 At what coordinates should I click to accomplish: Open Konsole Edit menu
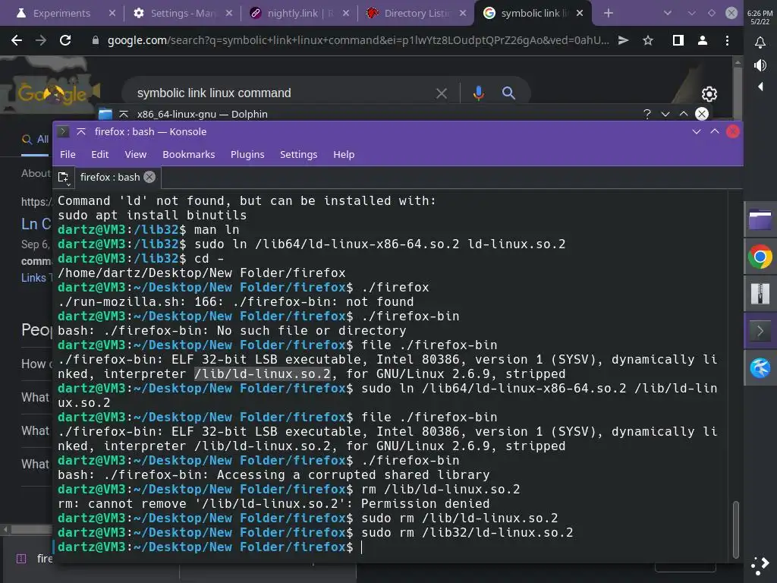pyautogui.click(x=99, y=155)
